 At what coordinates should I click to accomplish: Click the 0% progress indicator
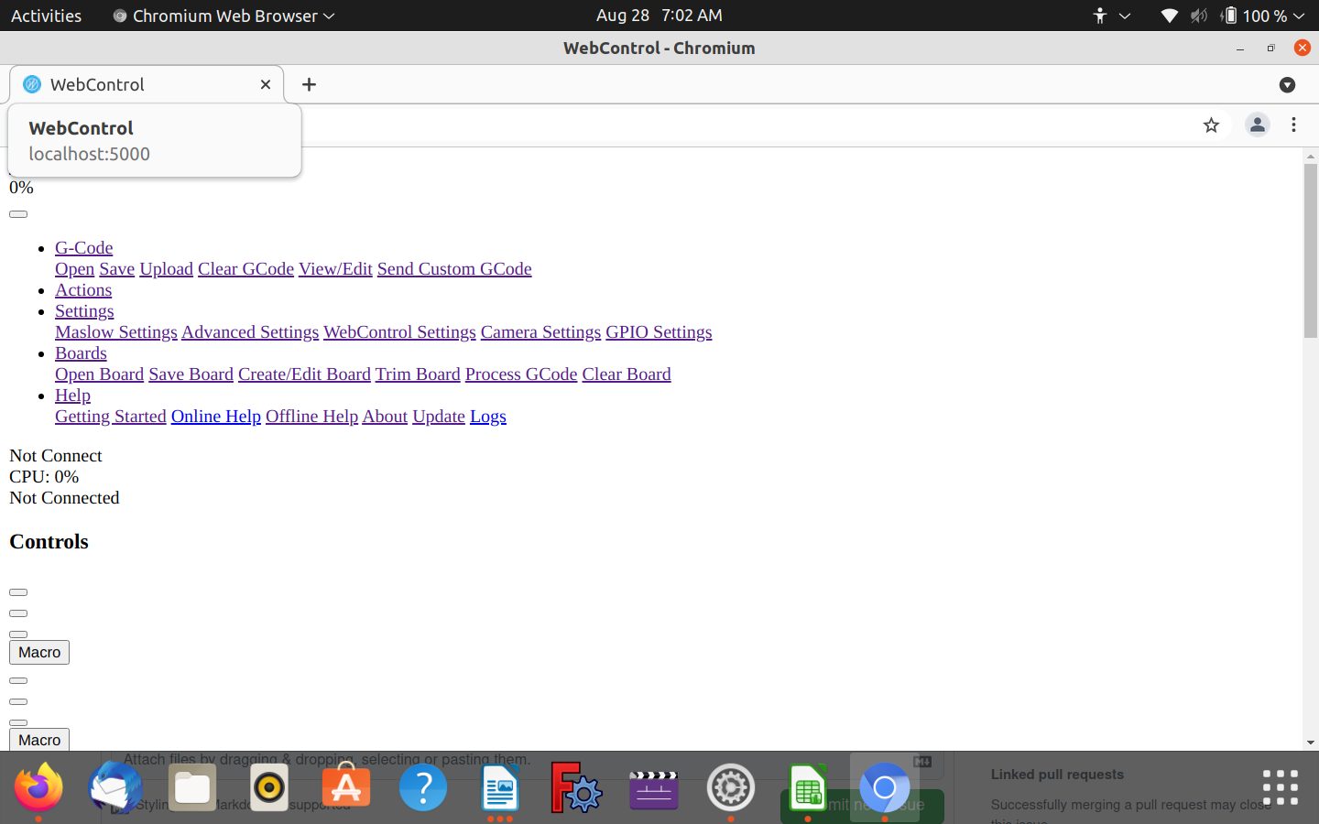coord(20,187)
